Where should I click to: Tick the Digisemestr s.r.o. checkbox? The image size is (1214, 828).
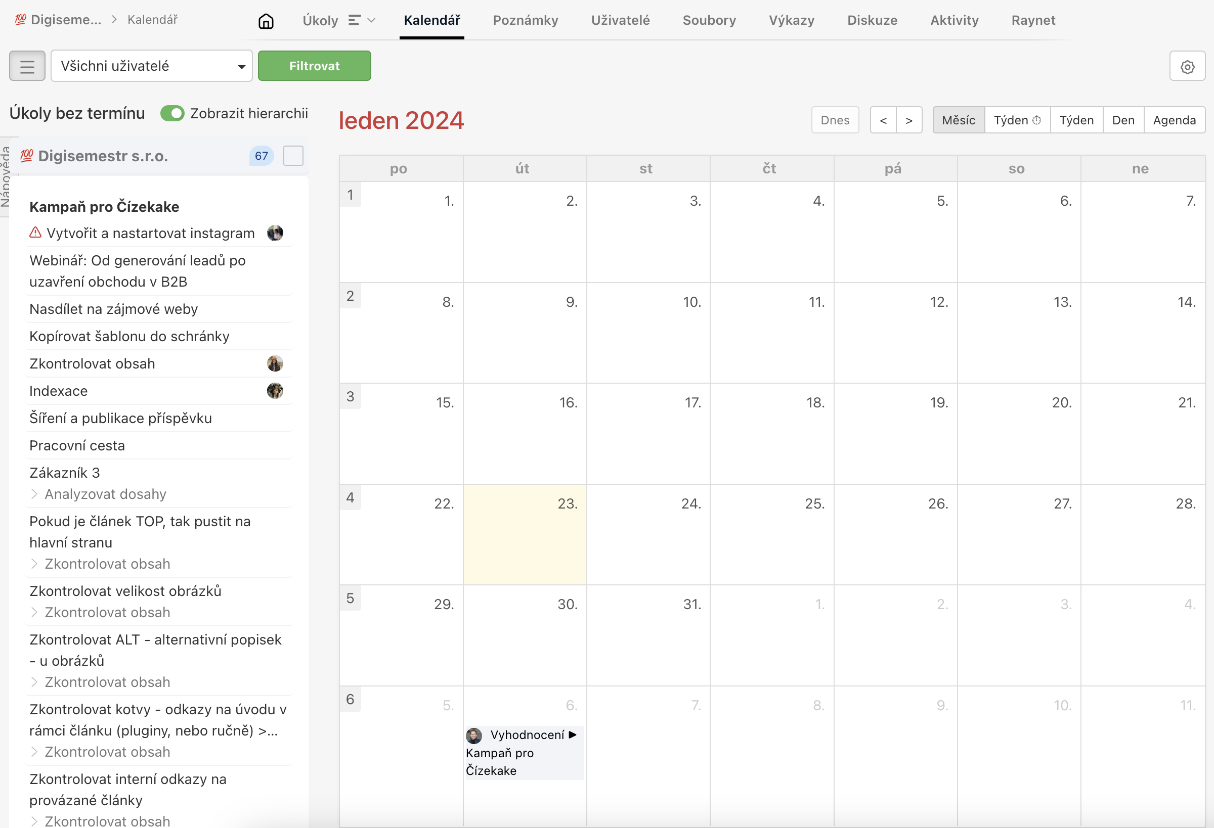point(293,156)
